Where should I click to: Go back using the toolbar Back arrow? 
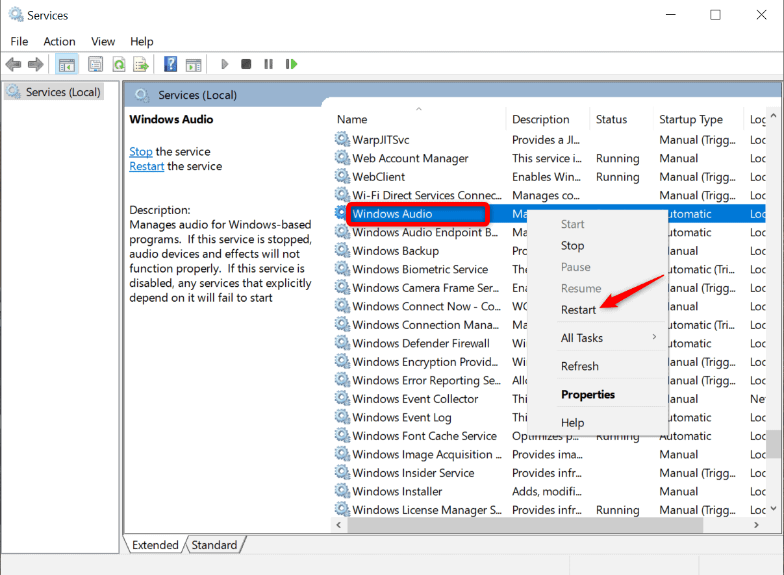13,64
